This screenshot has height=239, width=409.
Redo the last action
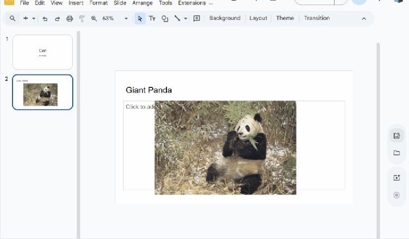click(57, 19)
